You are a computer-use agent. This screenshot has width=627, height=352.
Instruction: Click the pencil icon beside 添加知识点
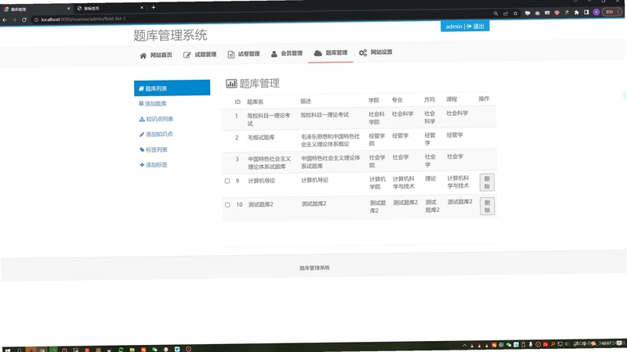tap(142, 135)
